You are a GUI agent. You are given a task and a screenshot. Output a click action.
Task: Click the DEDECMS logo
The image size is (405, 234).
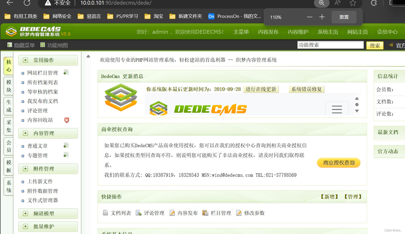click(x=38, y=32)
